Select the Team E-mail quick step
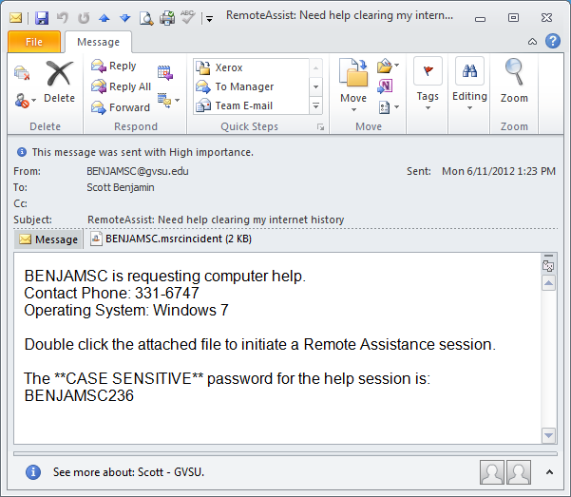Image resolution: width=571 pixels, height=497 pixels. tap(243, 105)
